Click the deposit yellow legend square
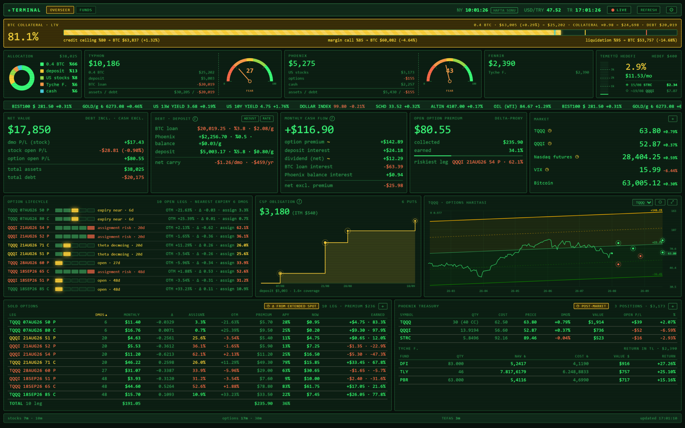This screenshot has height=428, width=685. pos(42,71)
